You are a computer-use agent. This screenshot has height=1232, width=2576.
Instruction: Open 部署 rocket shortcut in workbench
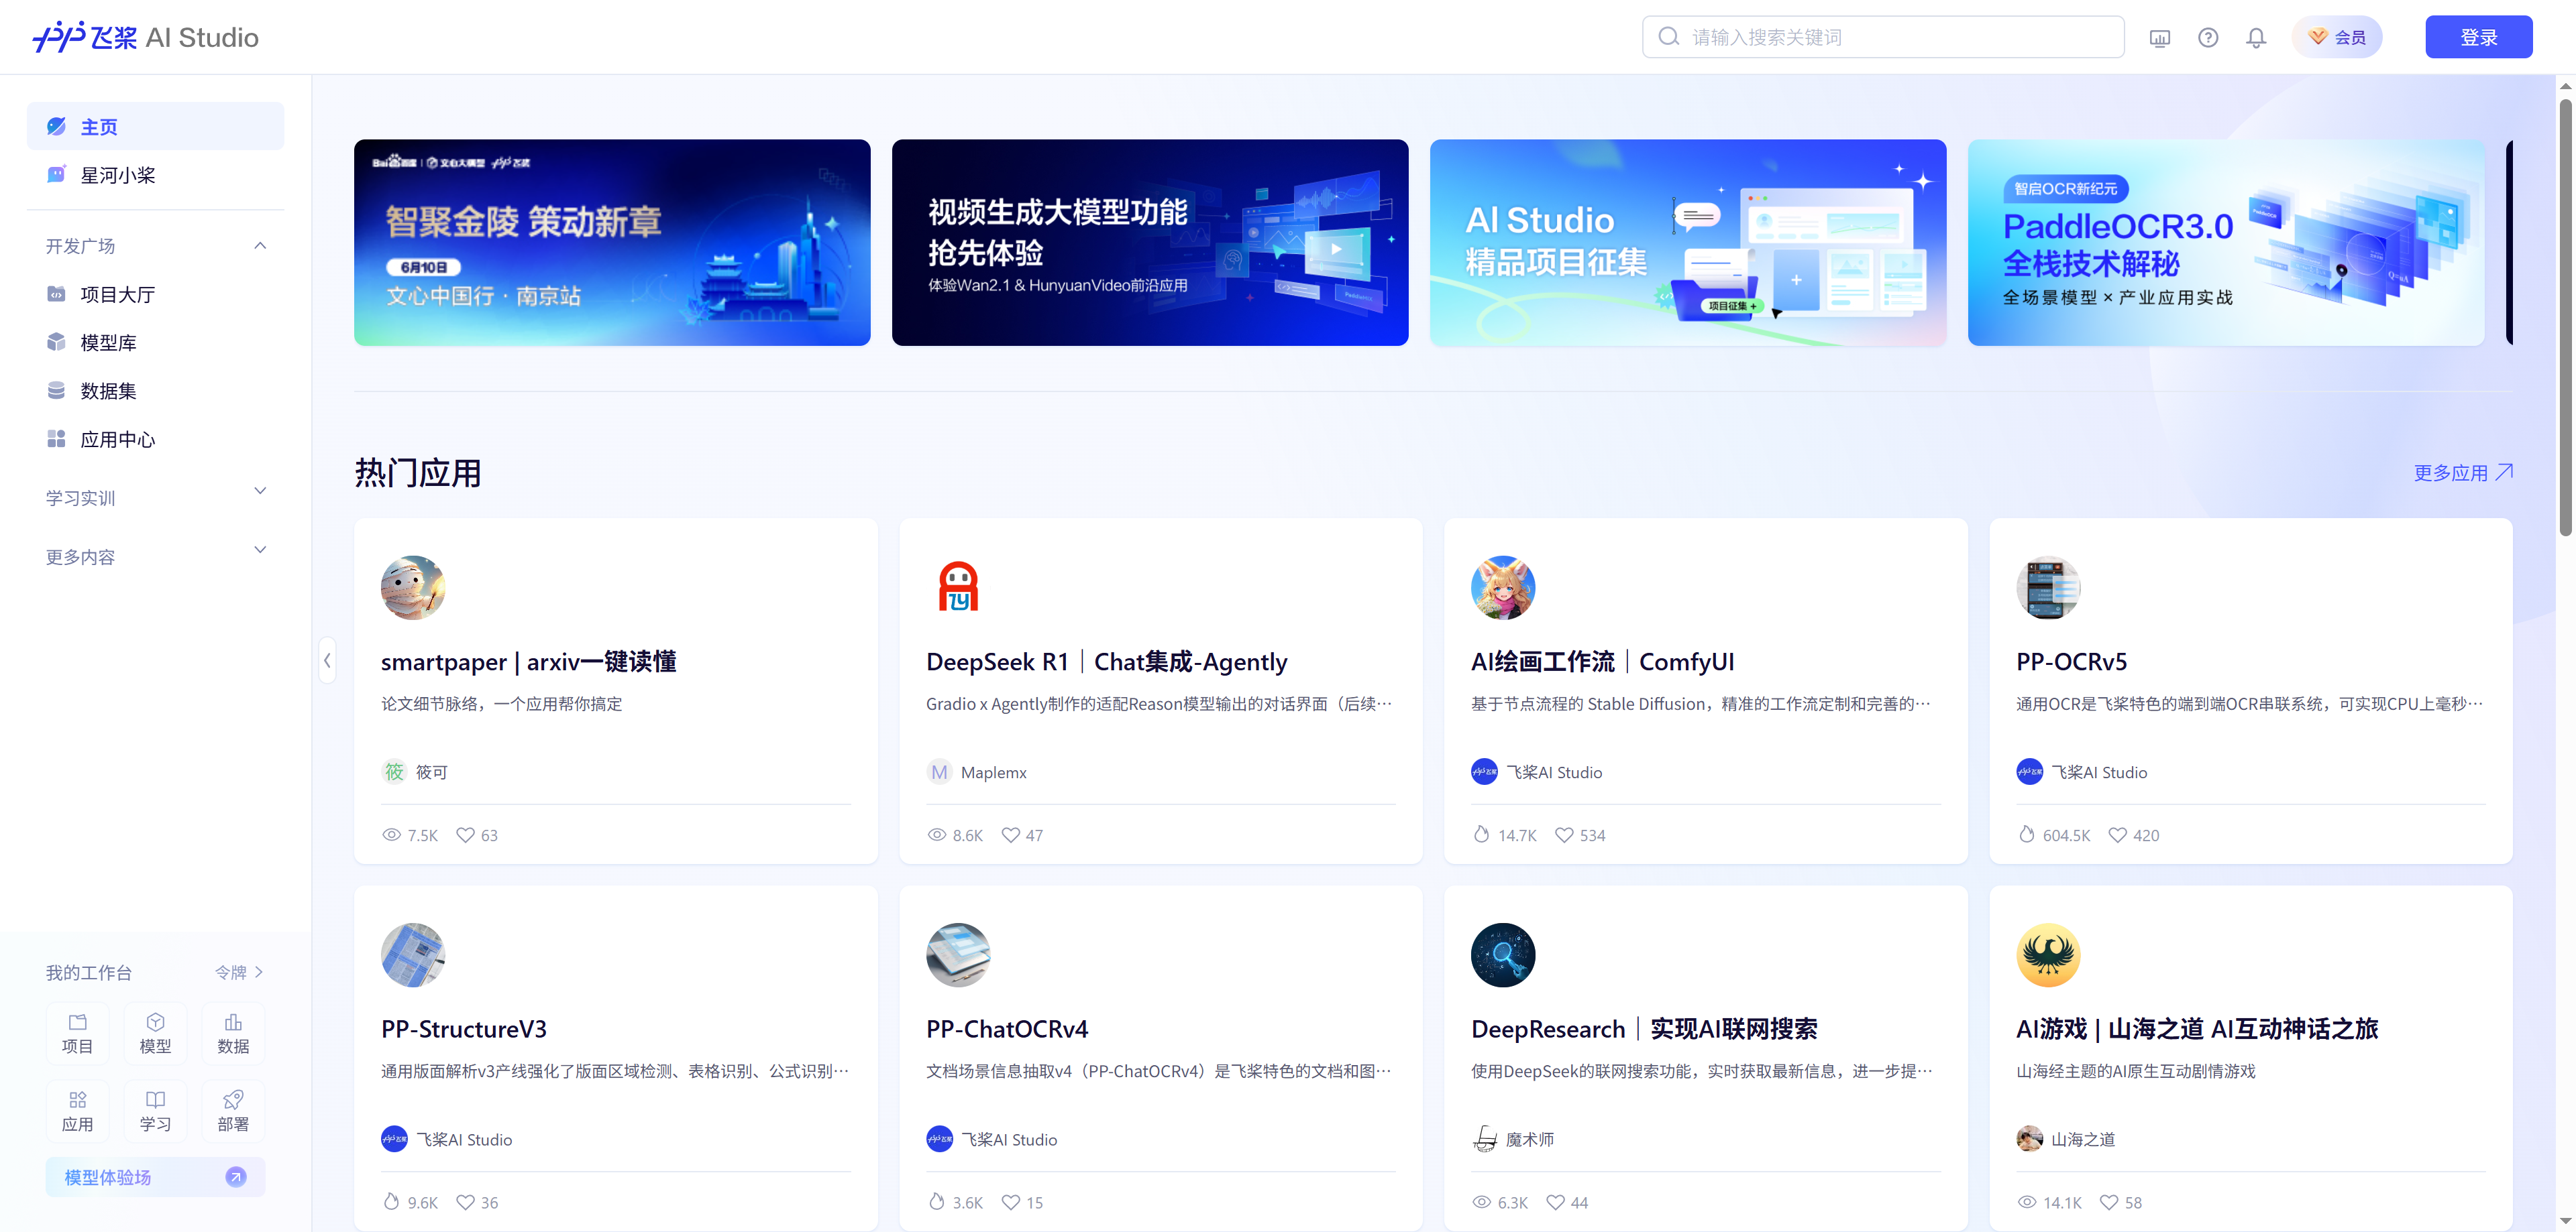click(x=233, y=1110)
